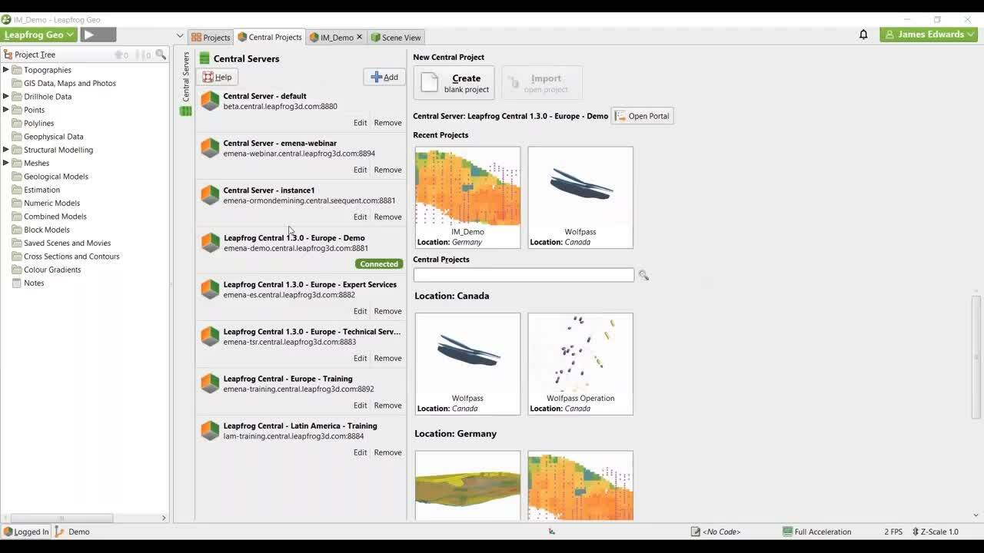Image resolution: width=984 pixels, height=553 pixels.
Task: Select the Combined Models folder
Action: (49, 217)
